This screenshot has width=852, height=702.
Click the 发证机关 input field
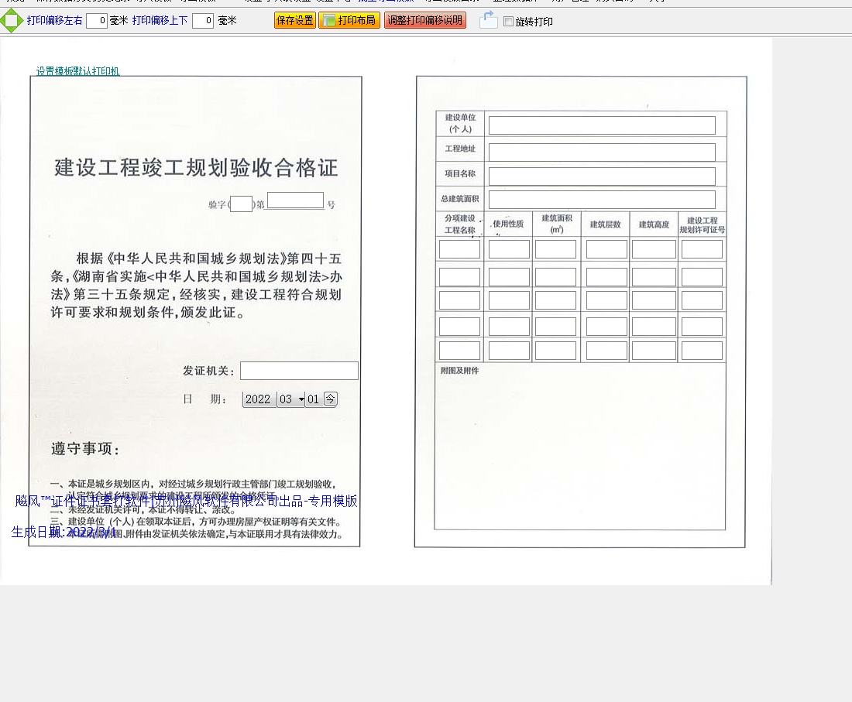click(299, 371)
